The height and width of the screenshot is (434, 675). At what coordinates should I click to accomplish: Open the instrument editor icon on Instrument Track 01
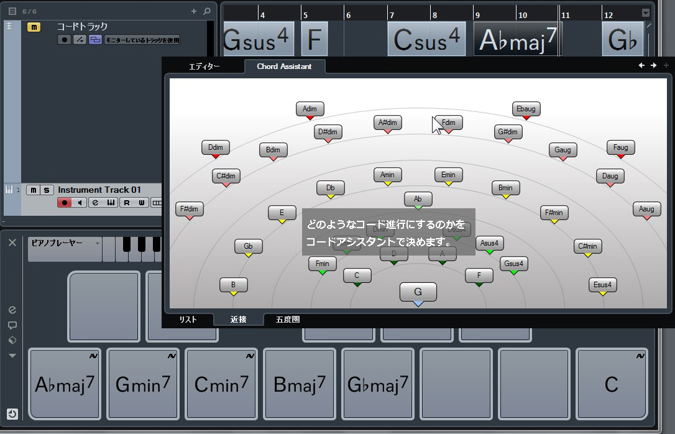click(x=111, y=201)
